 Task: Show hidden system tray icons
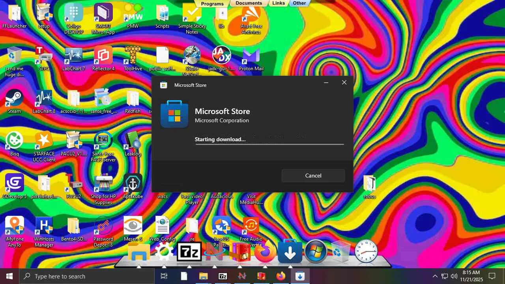(435, 276)
